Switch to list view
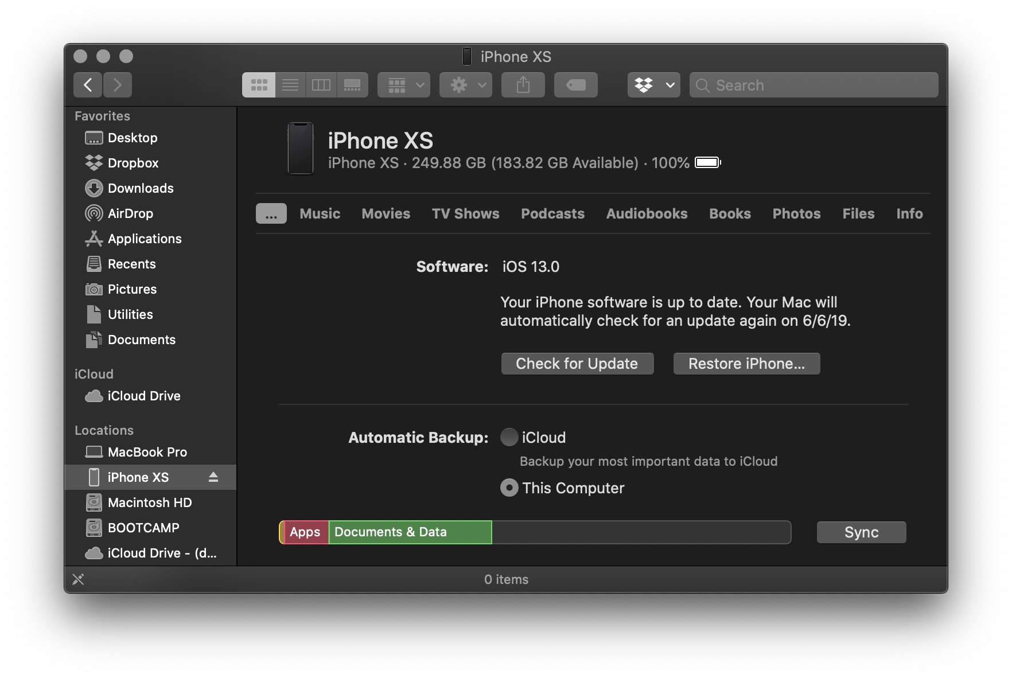 tap(290, 85)
